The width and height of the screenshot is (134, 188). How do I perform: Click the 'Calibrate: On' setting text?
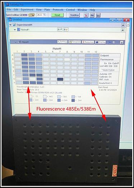(x=105, y=77)
